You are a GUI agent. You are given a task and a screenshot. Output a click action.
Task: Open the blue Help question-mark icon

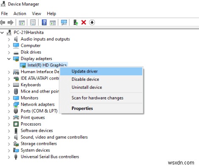tap(44, 22)
